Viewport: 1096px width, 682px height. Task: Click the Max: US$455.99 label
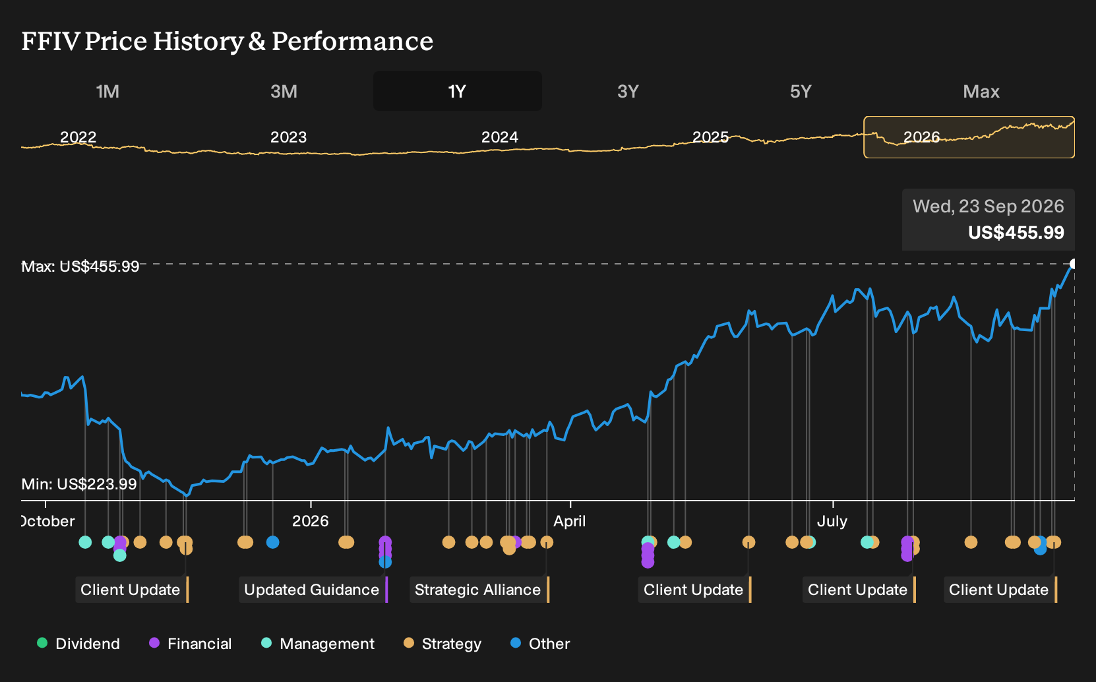80,266
